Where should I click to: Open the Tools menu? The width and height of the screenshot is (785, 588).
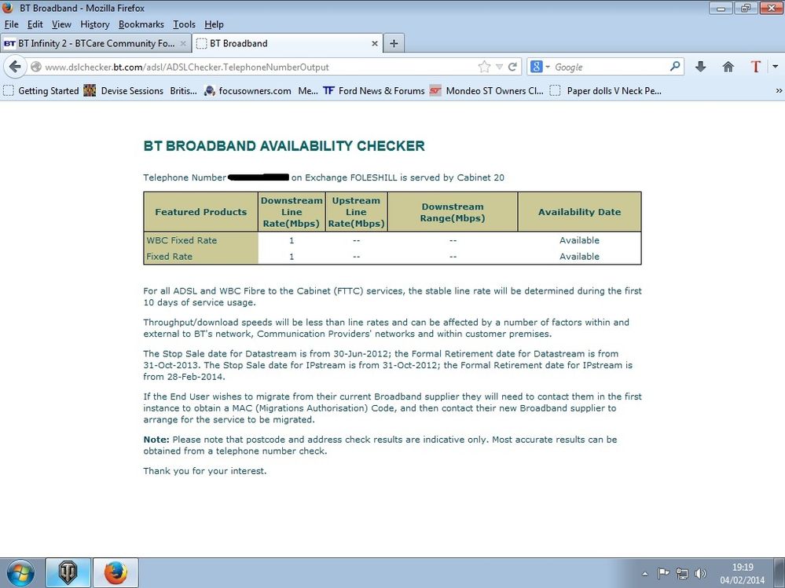coord(184,24)
